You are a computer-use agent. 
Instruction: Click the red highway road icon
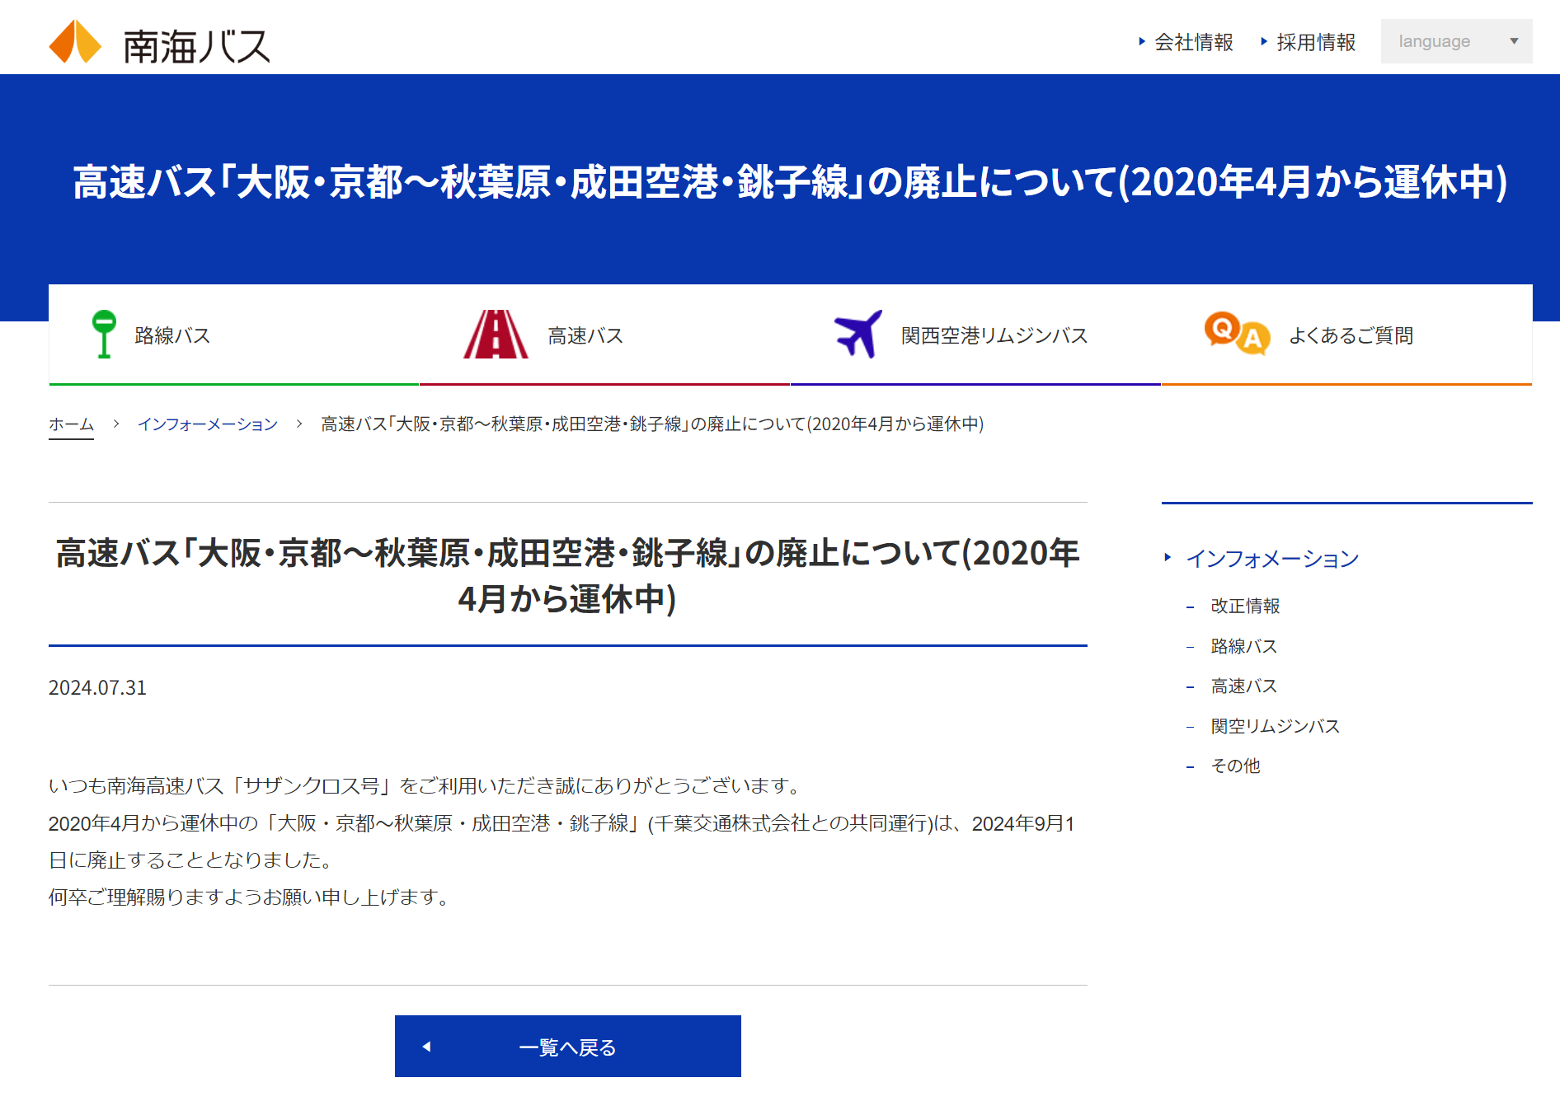[496, 334]
